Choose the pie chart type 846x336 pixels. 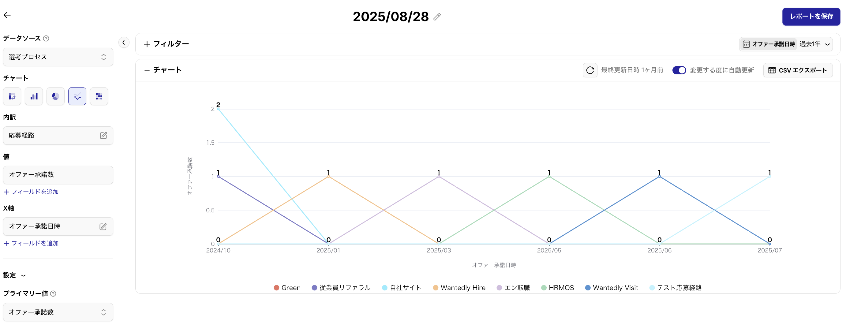point(55,96)
